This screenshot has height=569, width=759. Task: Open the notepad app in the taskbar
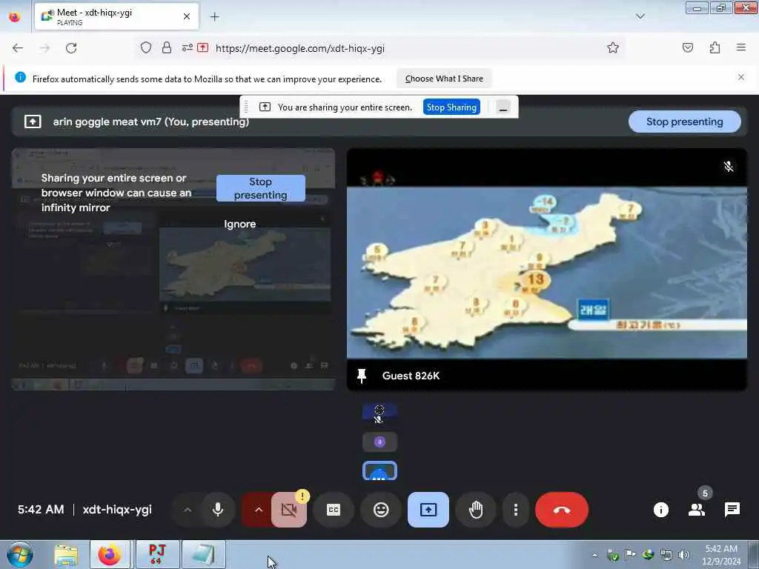pyautogui.click(x=204, y=555)
